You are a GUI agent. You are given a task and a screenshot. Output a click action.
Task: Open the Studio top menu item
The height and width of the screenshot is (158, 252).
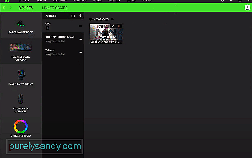[x=131, y=1]
